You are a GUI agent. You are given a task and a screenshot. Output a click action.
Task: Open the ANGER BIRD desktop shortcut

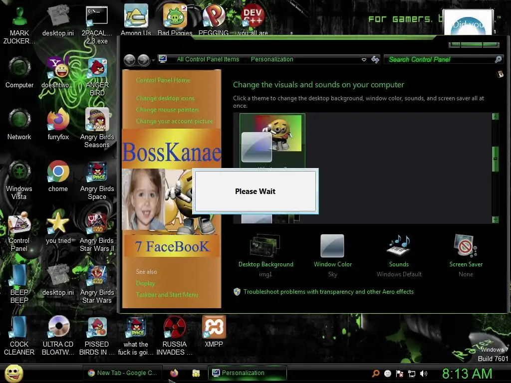[x=97, y=77]
